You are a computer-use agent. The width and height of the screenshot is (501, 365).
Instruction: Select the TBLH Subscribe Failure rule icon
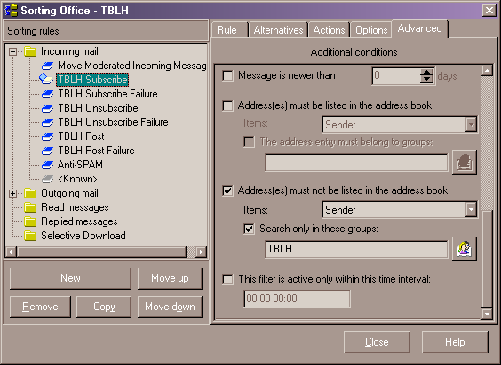coord(48,94)
